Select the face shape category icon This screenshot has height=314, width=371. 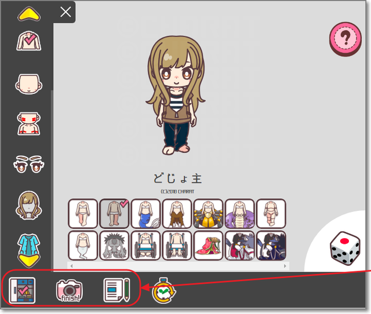pos(27,82)
